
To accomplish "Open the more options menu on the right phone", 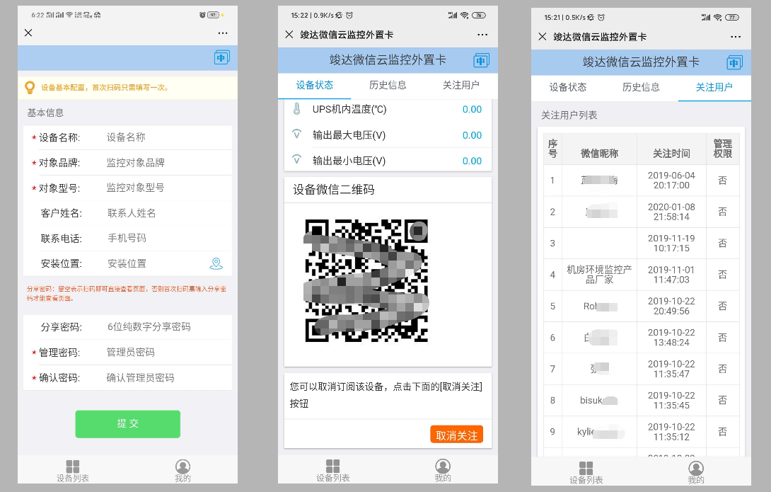I will [736, 37].
